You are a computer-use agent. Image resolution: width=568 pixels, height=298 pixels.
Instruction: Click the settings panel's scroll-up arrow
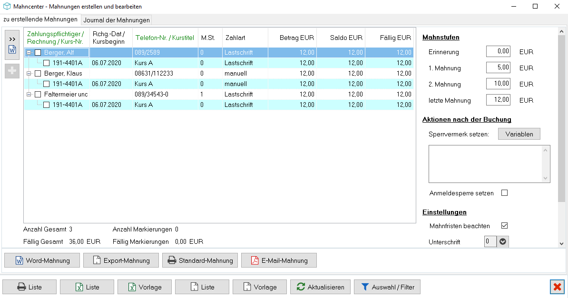(x=561, y=31)
